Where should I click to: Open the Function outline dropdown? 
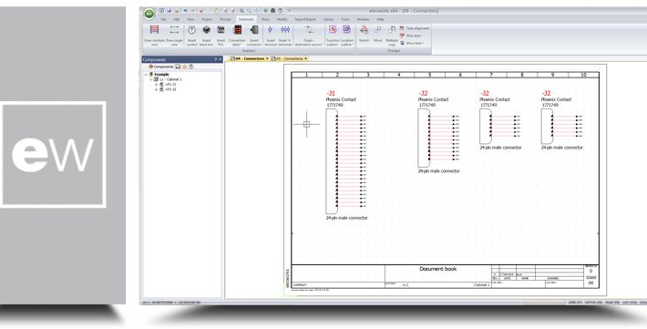333,36
